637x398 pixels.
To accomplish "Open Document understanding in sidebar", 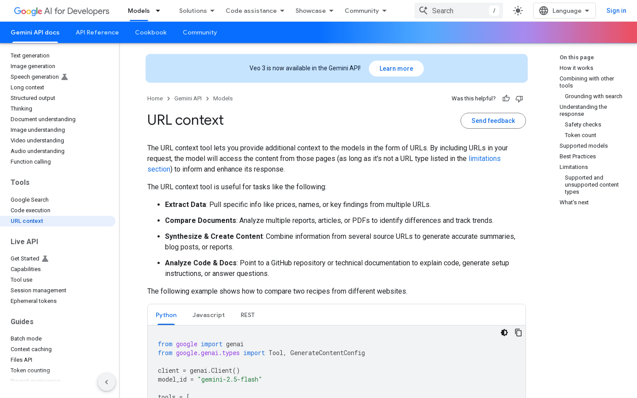I will (x=43, y=119).
